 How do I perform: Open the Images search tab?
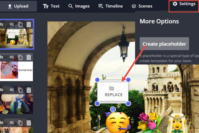[79, 6]
